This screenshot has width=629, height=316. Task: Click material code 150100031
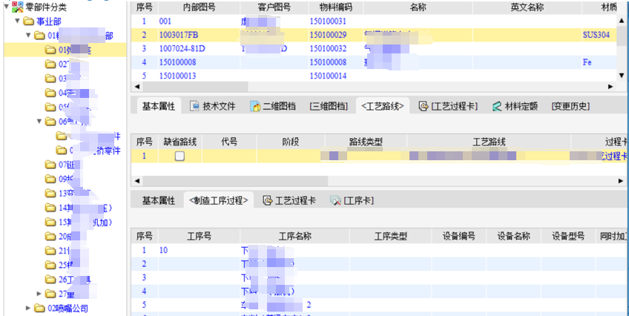click(x=328, y=22)
